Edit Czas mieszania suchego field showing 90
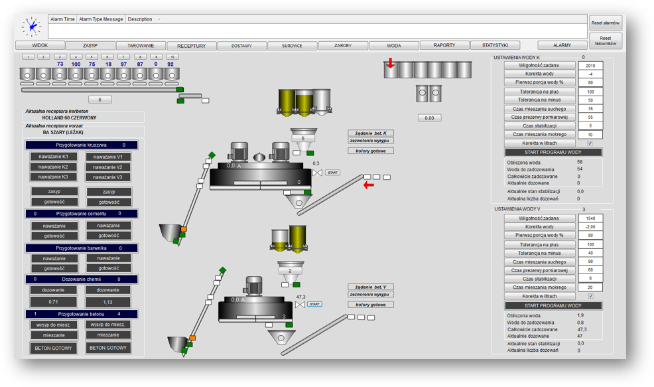This screenshot has height=387, width=654. point(590,262)
